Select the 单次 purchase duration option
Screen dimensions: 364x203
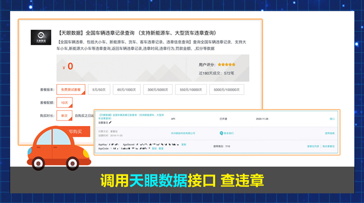tap(64, 115)
